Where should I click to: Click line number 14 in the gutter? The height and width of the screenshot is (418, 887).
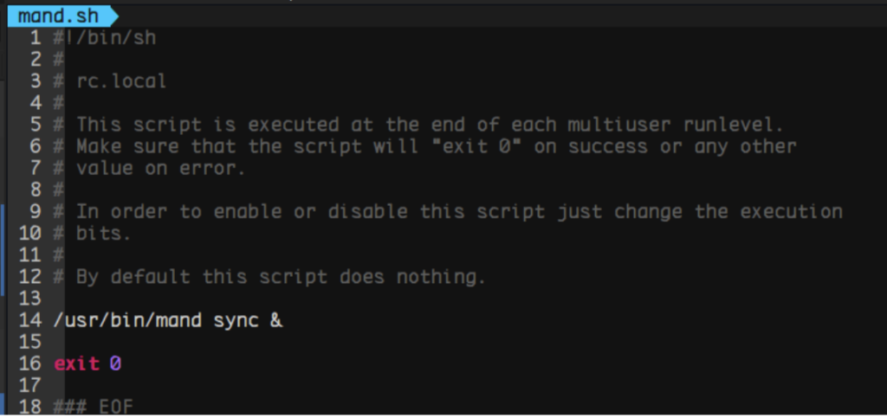(x=29, y=320)
